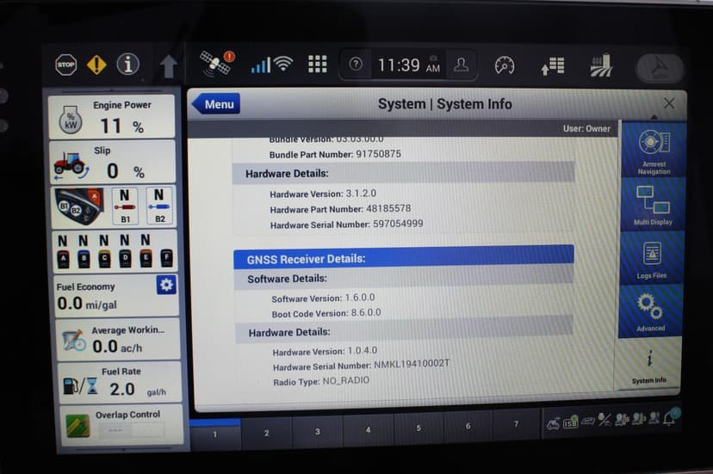Select the System Info sidebar tab

point(648,365)
